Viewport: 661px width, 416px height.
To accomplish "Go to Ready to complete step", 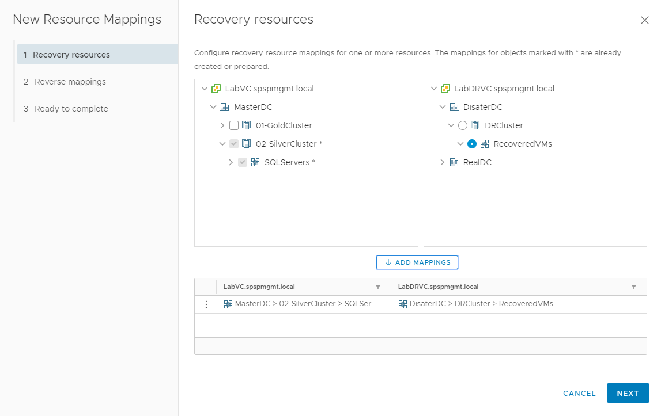I will point(71,109).
